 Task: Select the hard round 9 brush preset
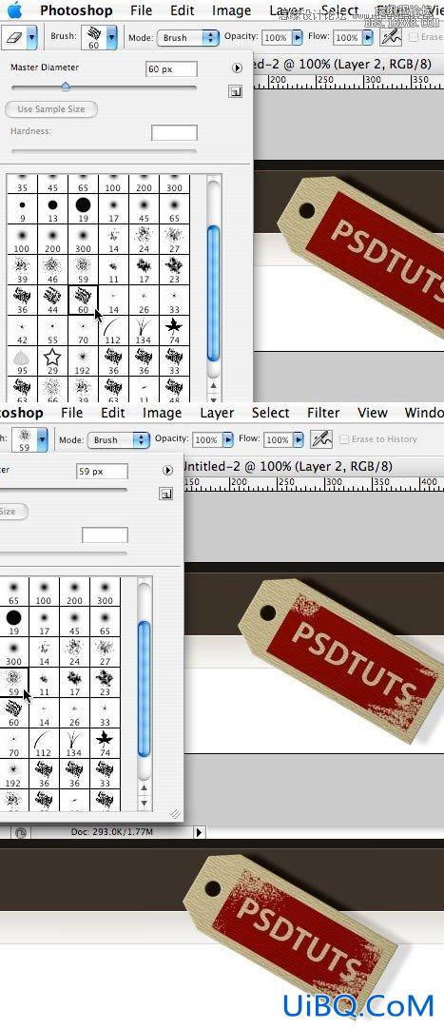click(23, 209)
